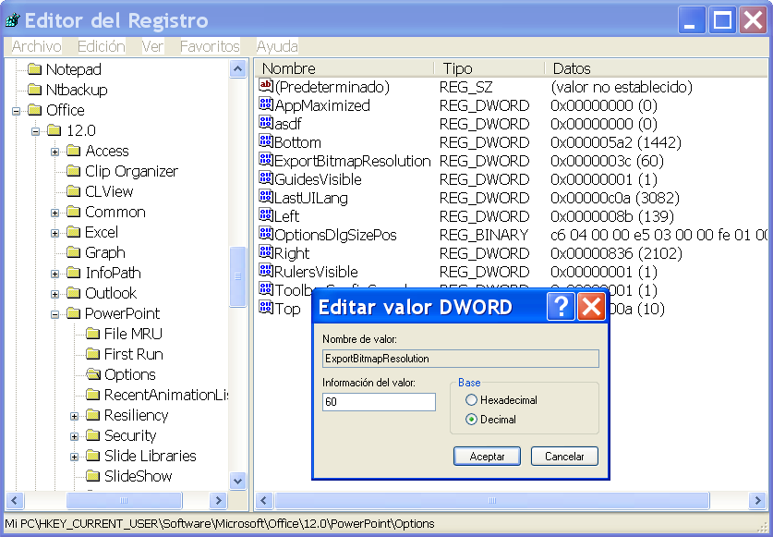The width and height of the screenshot is (773, 537).
Task: Close the Editar valor DWORD dialog
Action: pyautogui.click(x=592, y=307)
